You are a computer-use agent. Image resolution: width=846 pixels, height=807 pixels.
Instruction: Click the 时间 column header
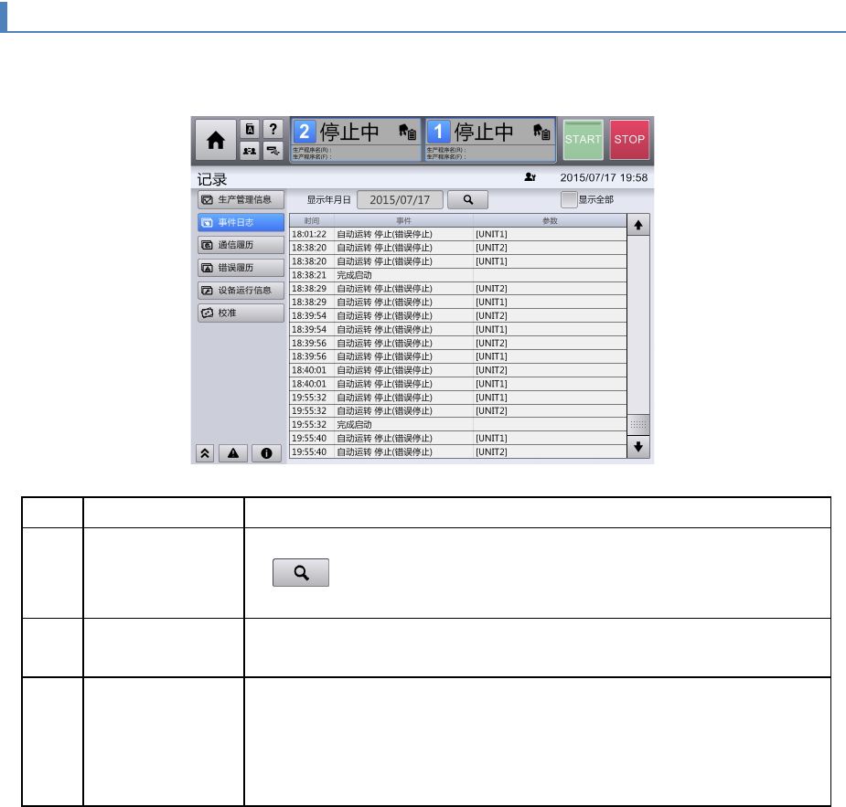pos(312,220)
